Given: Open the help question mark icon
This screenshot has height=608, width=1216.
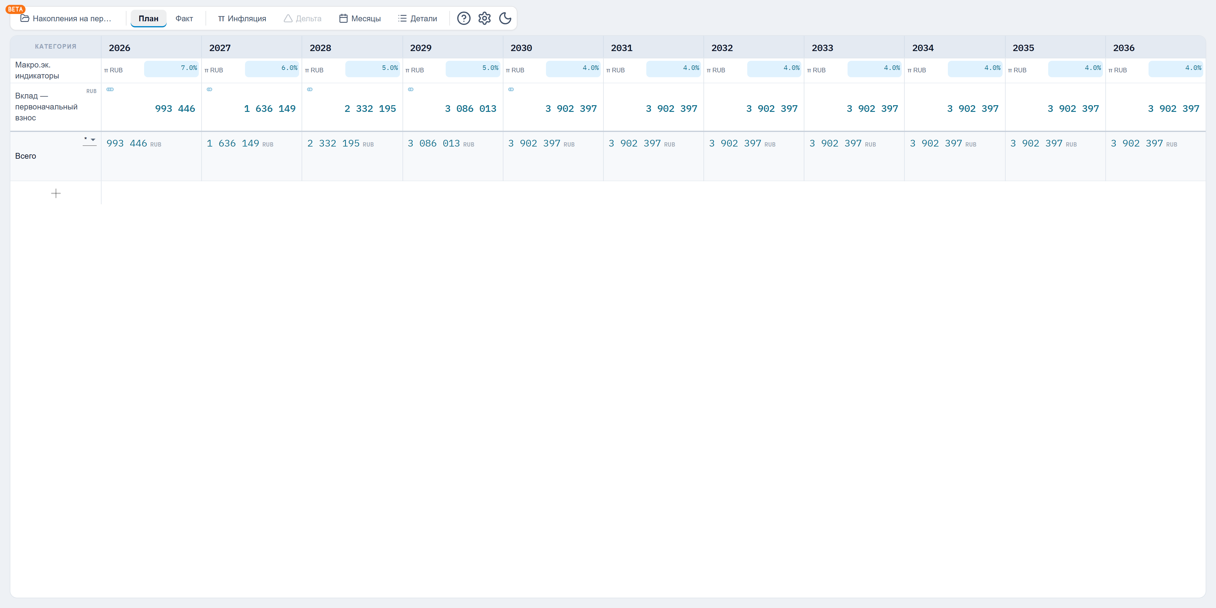Looking at the screenshot, I should coord(464,19).
